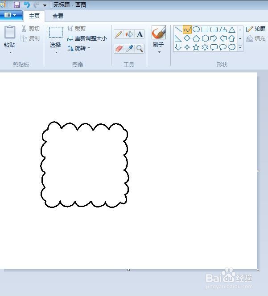268x296 pixels.
Task: Select the Text tool
Action: [x=140, y=34]
